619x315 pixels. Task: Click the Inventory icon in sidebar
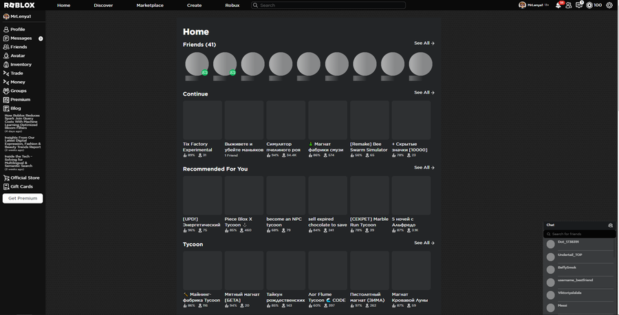tap(6, 65)
